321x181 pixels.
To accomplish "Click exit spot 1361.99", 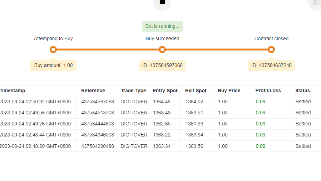I will 194,124.
